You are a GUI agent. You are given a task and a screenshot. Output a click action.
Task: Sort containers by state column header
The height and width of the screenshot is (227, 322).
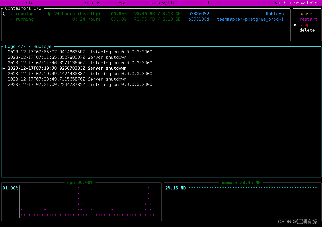(27, 3)
